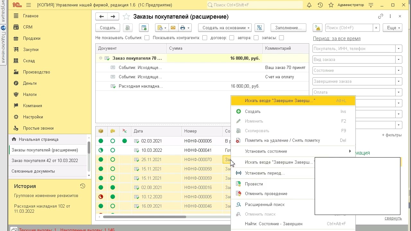Open 'Вид заказа' filter dropdown arrow

(x=399, y=60)
